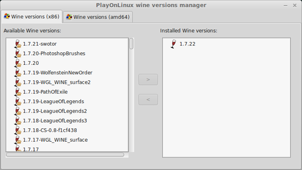The image size is (302, 170).
Task: Select plain version 1.7.20
Action: tap(31, 63)
